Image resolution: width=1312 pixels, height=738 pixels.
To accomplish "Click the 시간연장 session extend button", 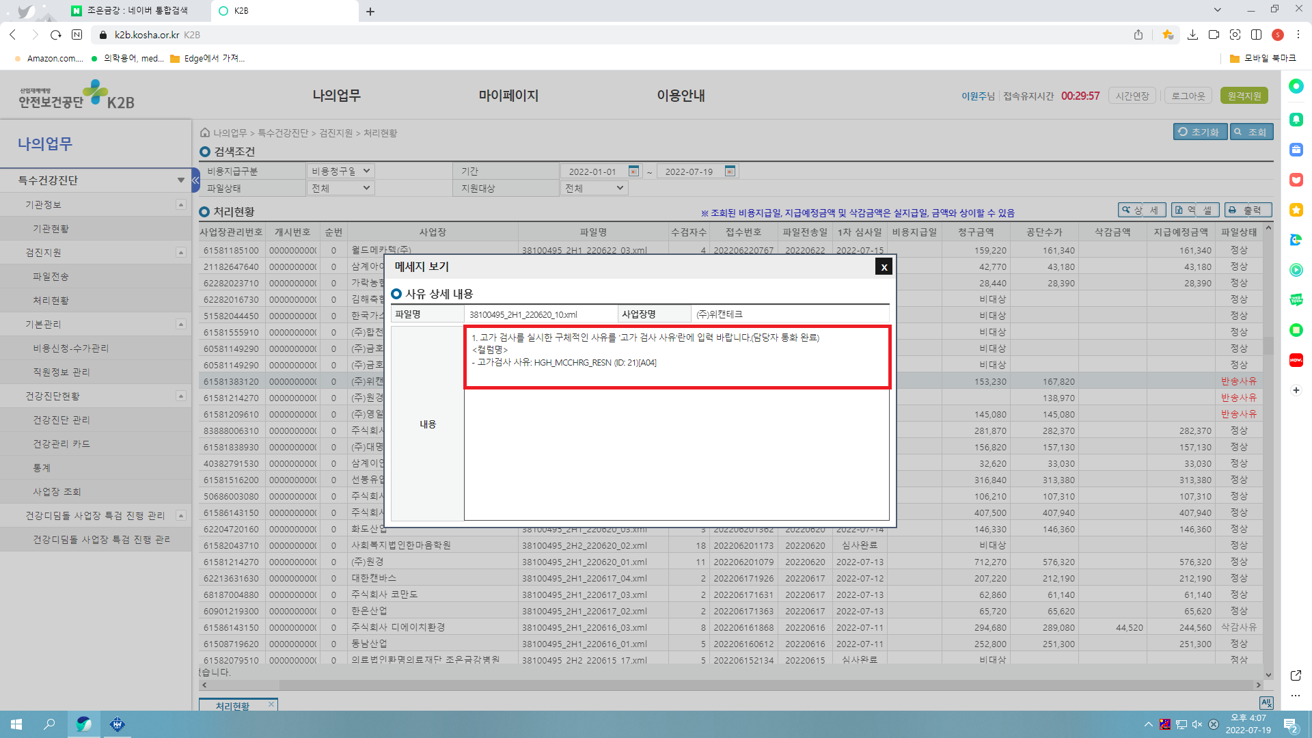I will pos(1132,96).
